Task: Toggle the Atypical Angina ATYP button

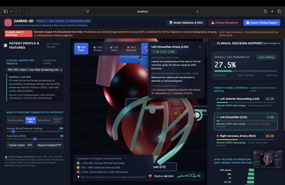Action: click(49, 145)
